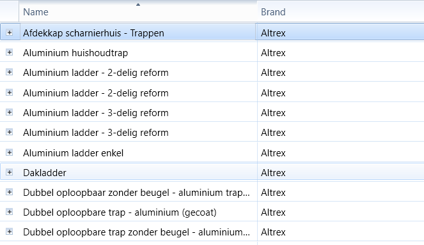Click Altrex brand cell of Dakladder row
Image resolution: width=424 pixels, height=245 pixels.
coord(340,173)
